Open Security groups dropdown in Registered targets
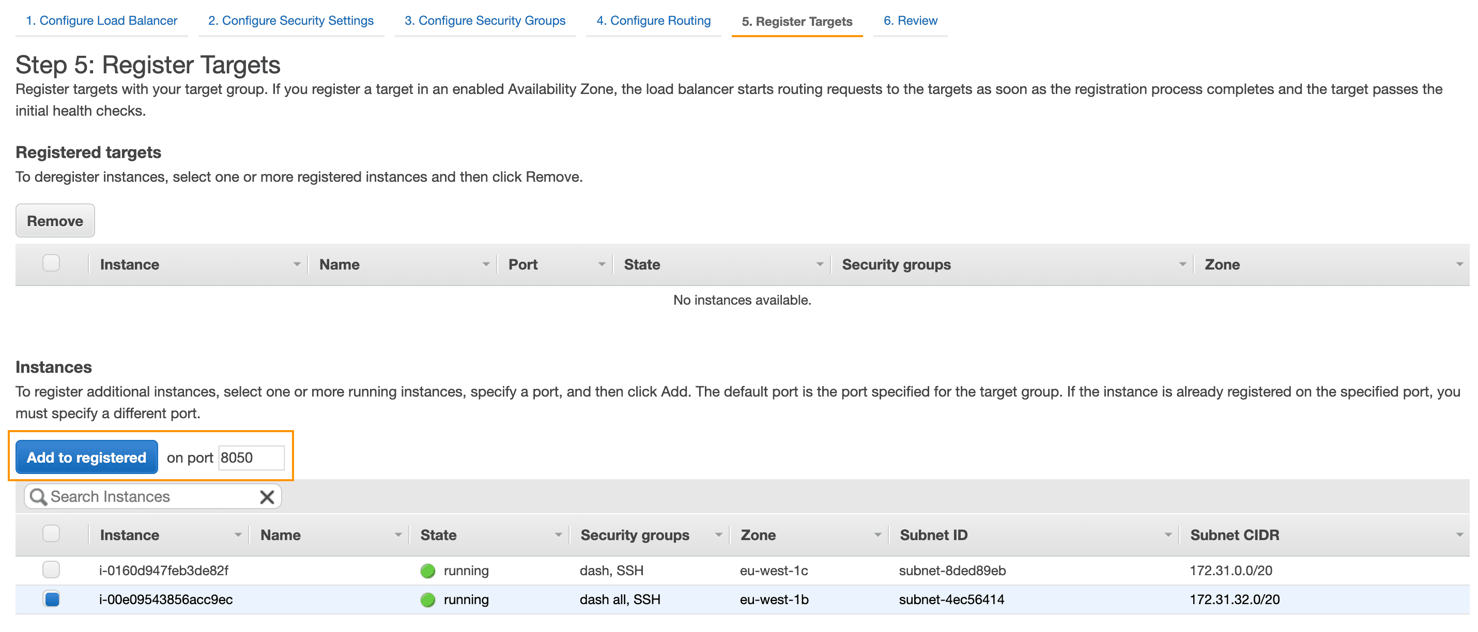 [x=1182, y=264]
